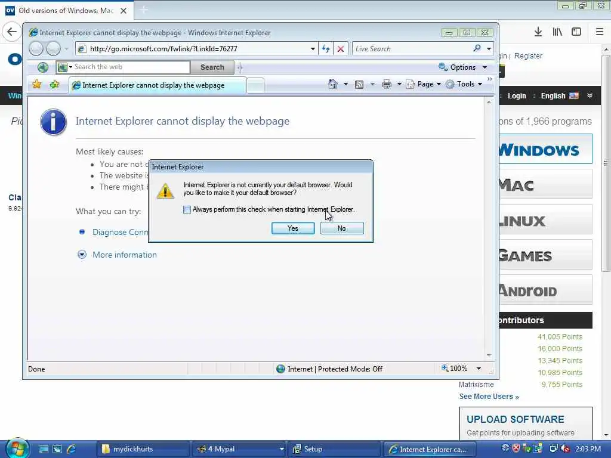Click the Search button on the toolbar
This screenshot has height=458, width=611.
tap(212, 67)
